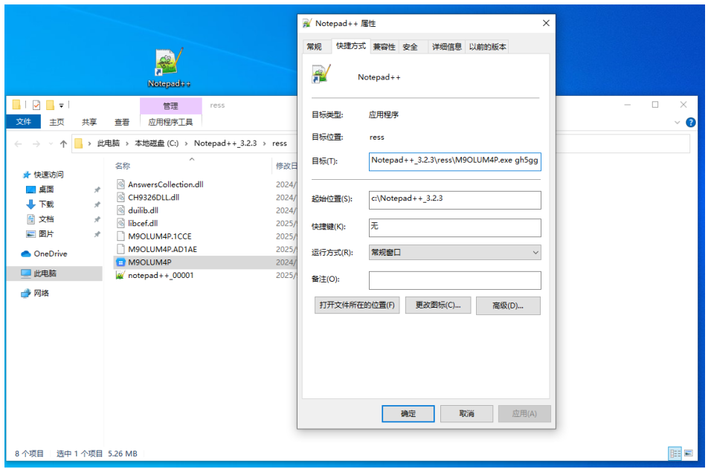Click the Explorer help question mark icon
Screen dimensions: 711x469
tap(690, 123)
